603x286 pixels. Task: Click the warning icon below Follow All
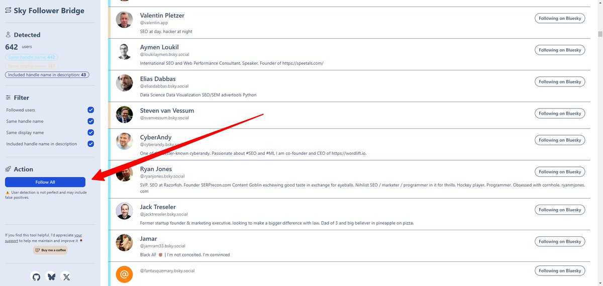[8, 193]
